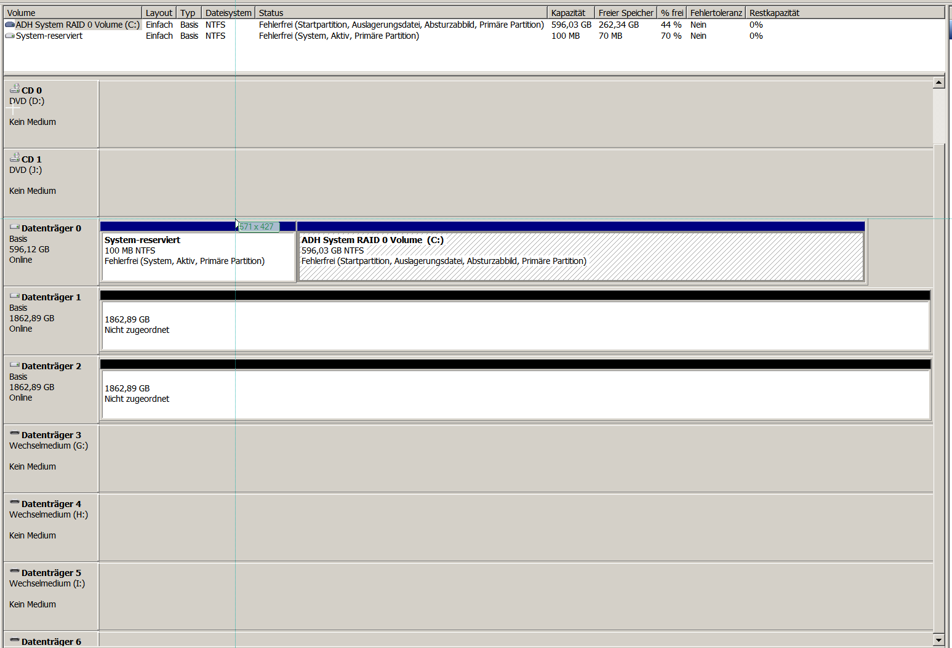
Task: Click the Datenträger 4 removable disk icon
Action: click(x=15, y=503)
